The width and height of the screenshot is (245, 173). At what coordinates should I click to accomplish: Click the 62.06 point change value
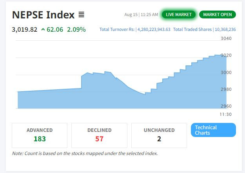click(x=55, y=29)
